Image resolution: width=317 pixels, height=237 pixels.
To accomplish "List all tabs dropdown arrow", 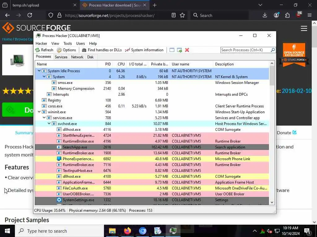I will pos(260,5).
